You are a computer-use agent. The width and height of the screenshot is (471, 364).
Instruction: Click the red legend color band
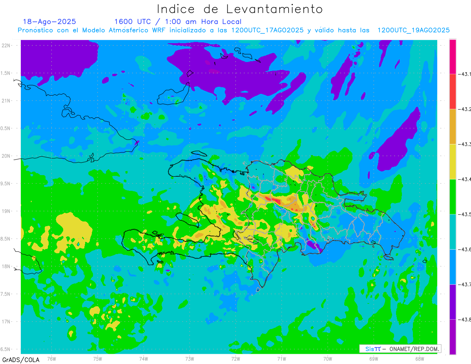453,91
